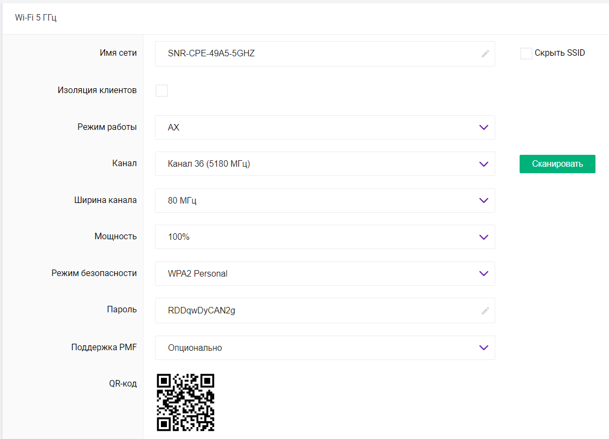This screenshot has width=609, height=439.
Task: Click the Wi-Fi 5 ГГц section title
Action: [36, 17]
